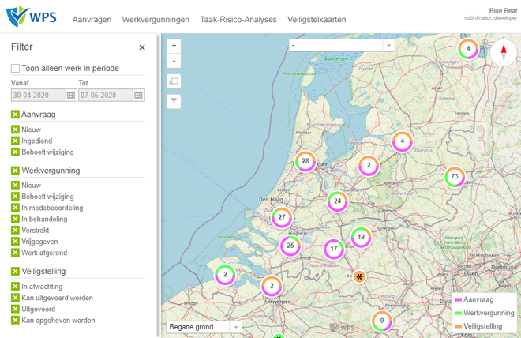
Task: Click the Filter panel heading
Action: click(x=22, y=47)
